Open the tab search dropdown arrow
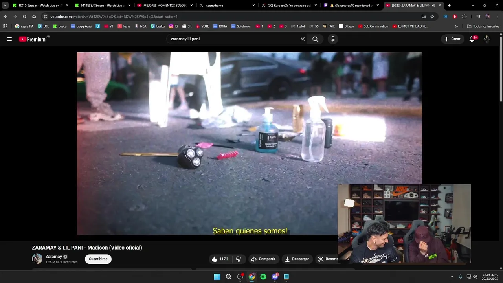The height and width of the screenshot is (283, 503). tap(5, 6)
